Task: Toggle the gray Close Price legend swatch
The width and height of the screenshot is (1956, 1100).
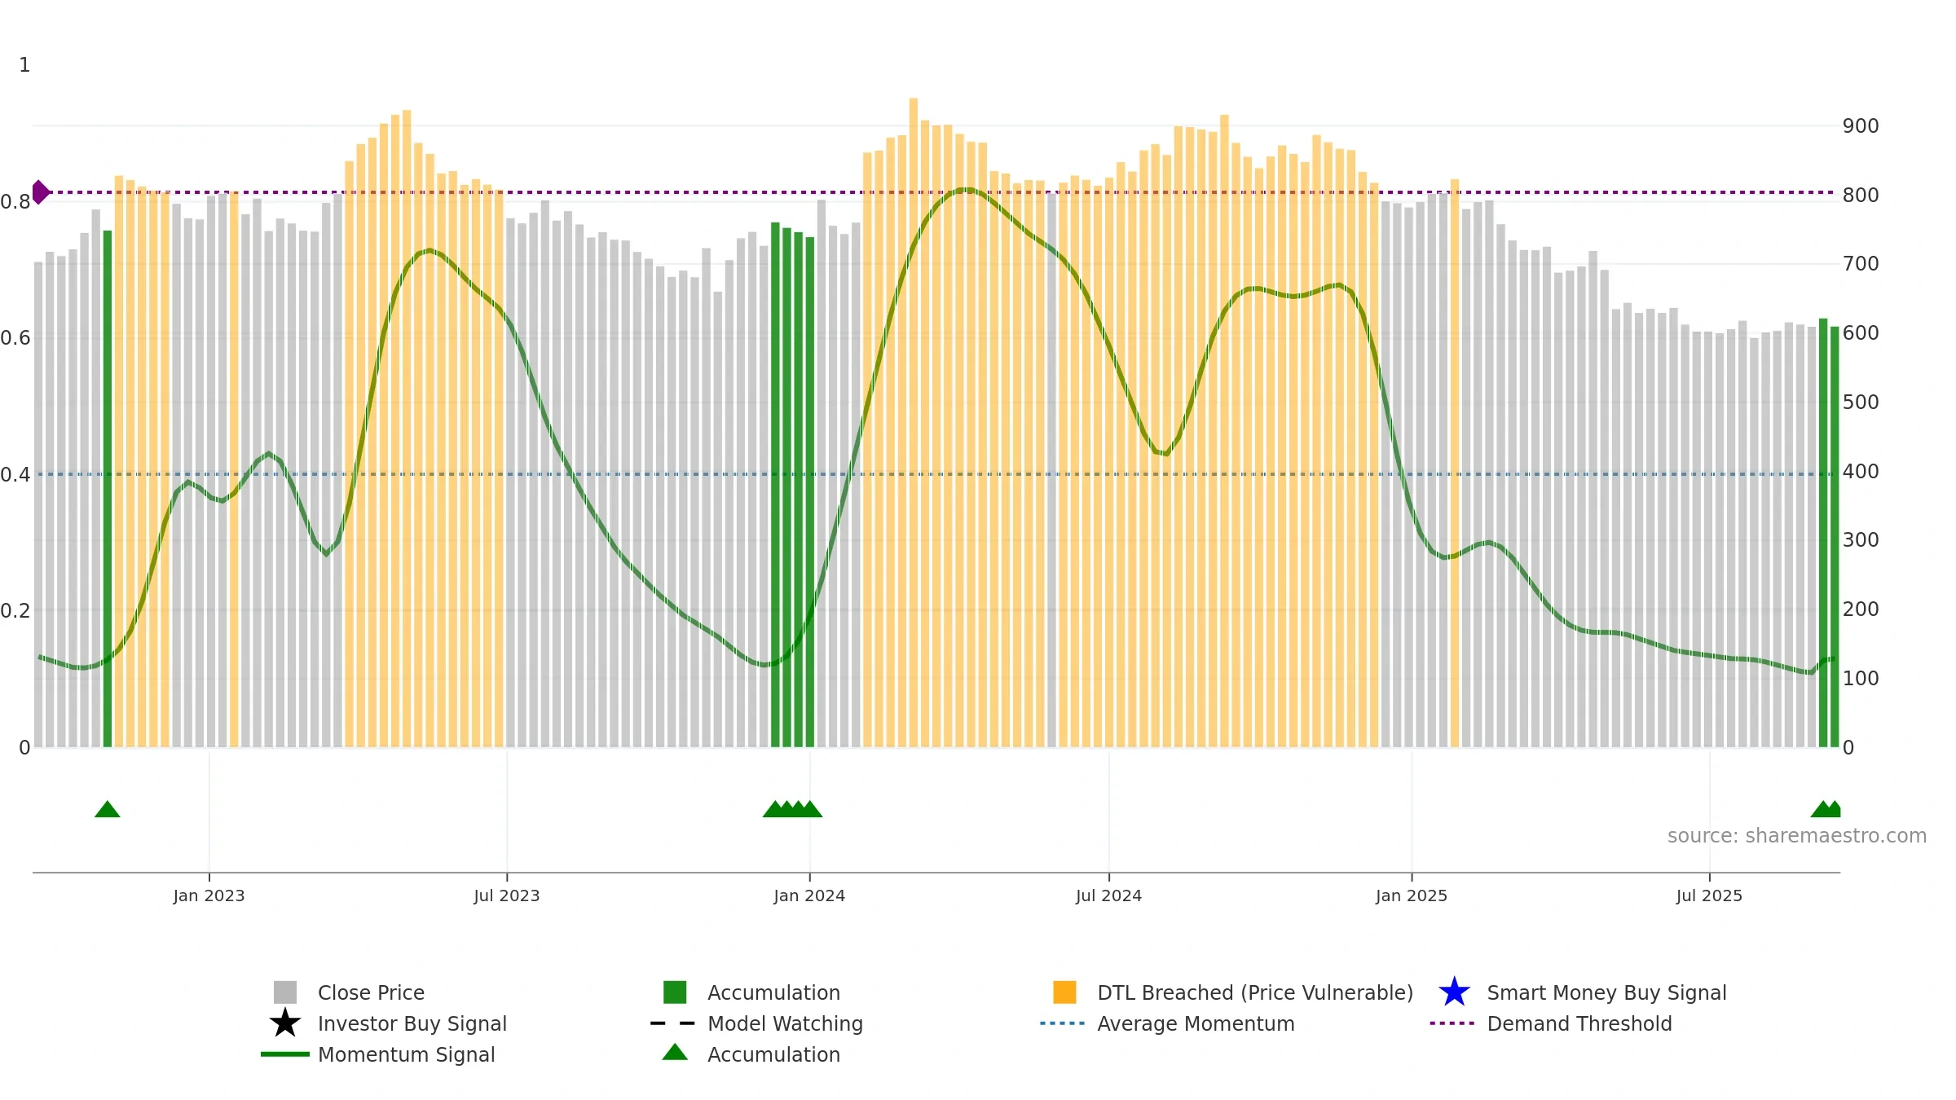Action: coord(285,992)
